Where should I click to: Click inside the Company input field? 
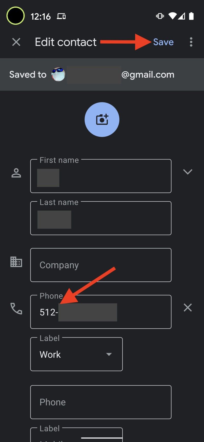click(x=101, y=265)
